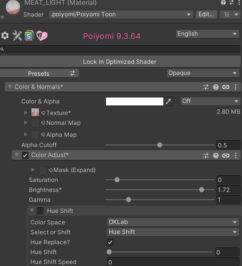The image size is (242, 266).
Task: Expand the Normal Map options arrow
Action: coord(26,122)
